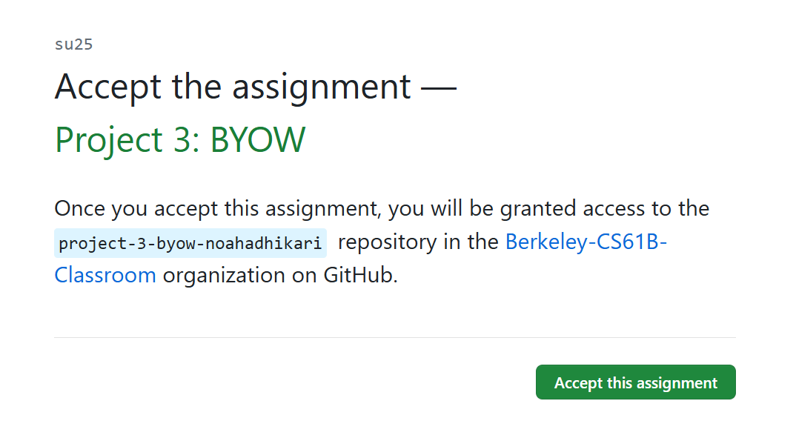Select the word su25 above the heading
Image resolution: width=796 pixels, height=438 pixels.
point(73,44)
